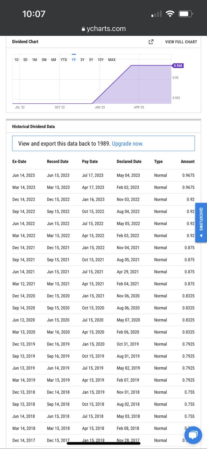Image resolution: width=207 pixels, height=449 pixels.
Task: Click ex-date Mar 12, 2021
Action: click(24, 284)
